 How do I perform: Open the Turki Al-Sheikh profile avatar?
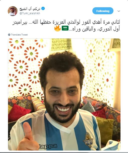coord(13,11)
